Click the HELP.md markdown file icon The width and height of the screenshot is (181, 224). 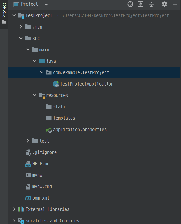(28, 164)
